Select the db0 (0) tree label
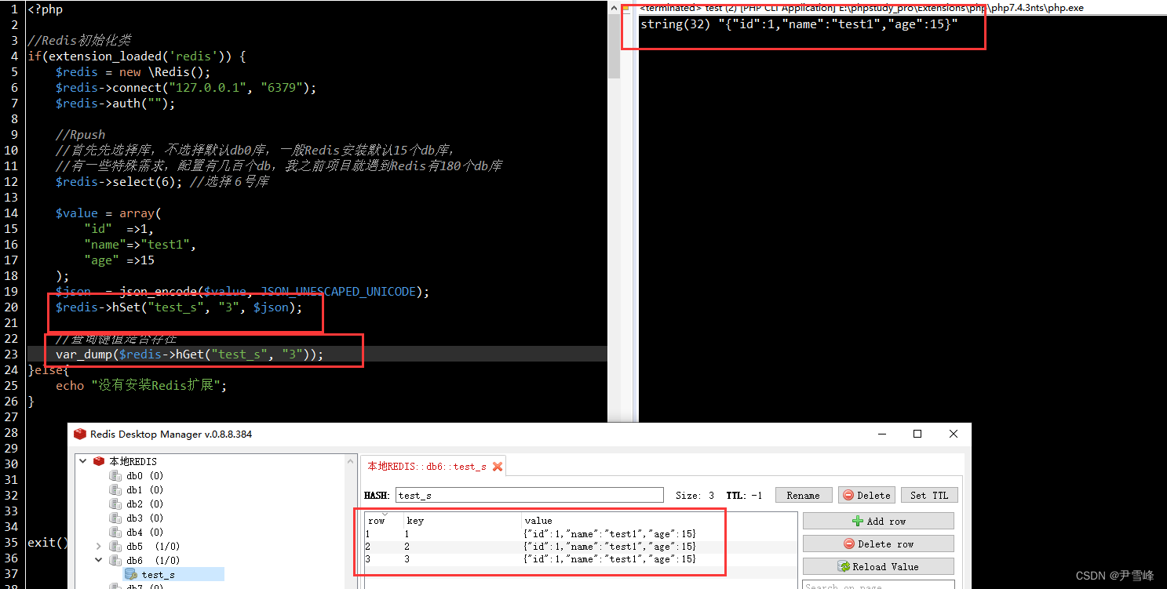This screenshot has height=589, width=1167. [x=144, y=475]
